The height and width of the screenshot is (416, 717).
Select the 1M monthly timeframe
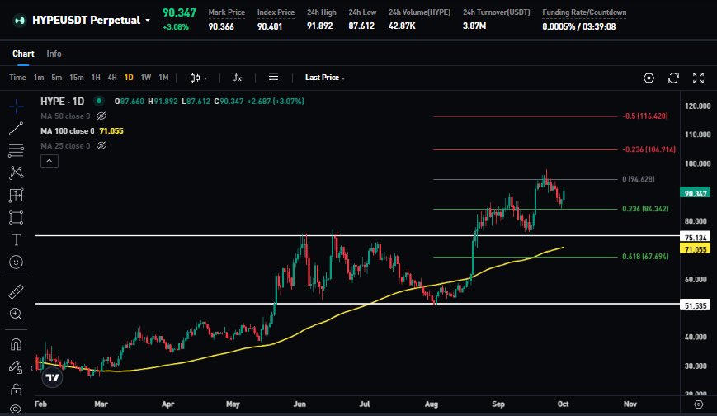pyautogui.click(x=163, y=78)
